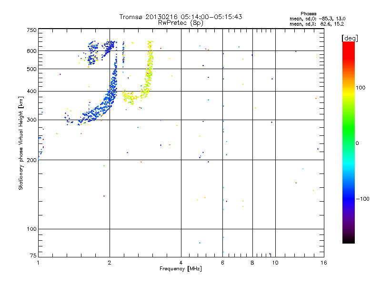Image resolution: width=381 pixels, height=286 pixels.
Task: Click the y-axis tick label '750'
Action: point(31,30)
